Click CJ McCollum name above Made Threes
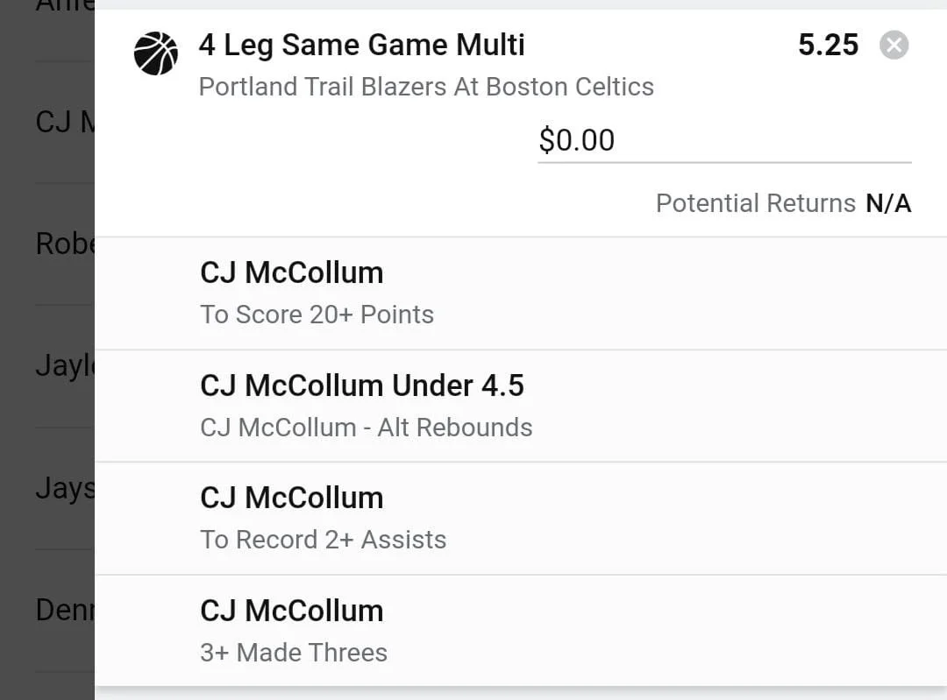Viewport: 947px width, 700px height. (291, 611)
